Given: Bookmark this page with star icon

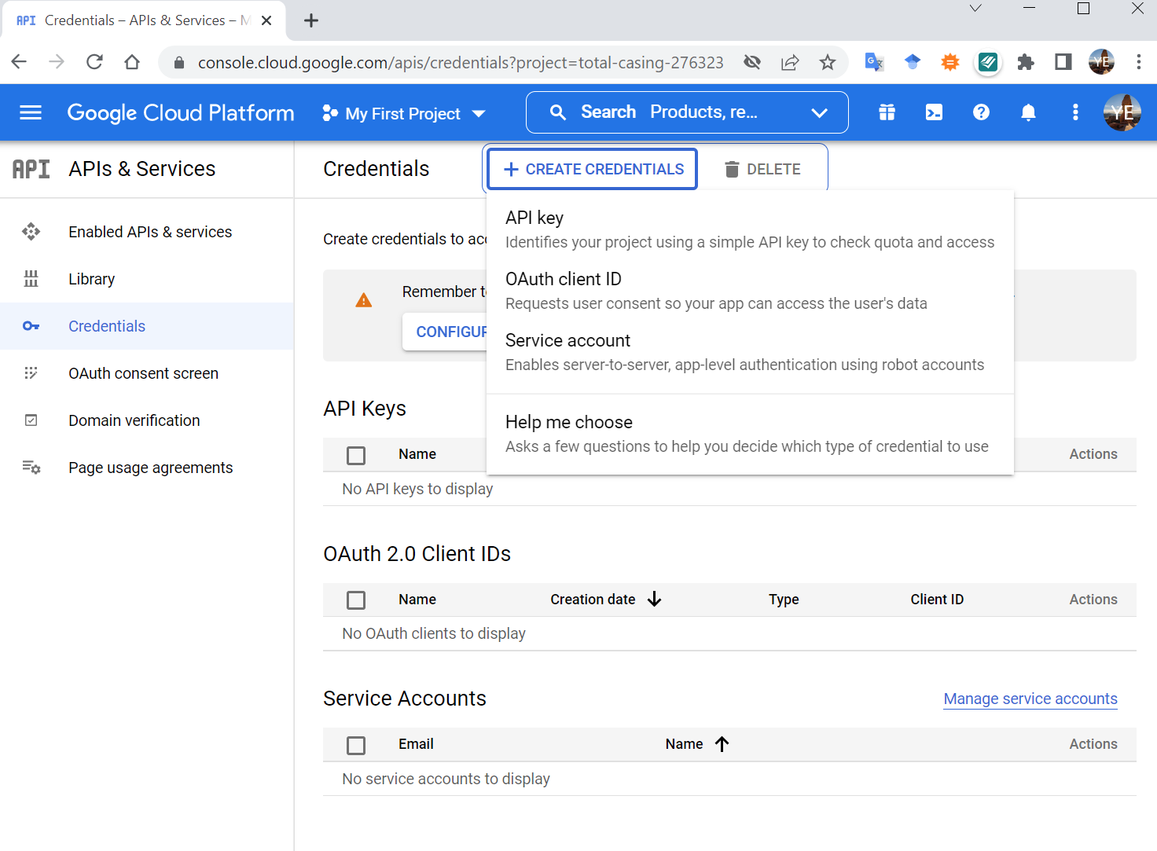Looking at the screenshot, I should tap(828, 62).
